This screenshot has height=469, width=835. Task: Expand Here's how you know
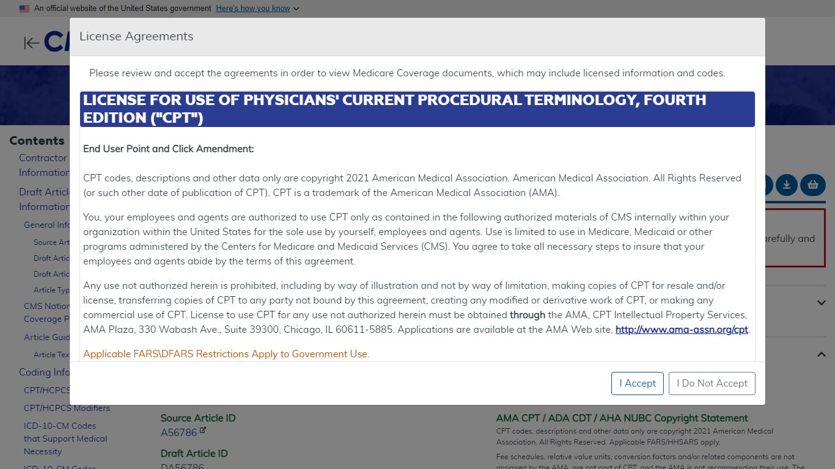pos(257,9)
